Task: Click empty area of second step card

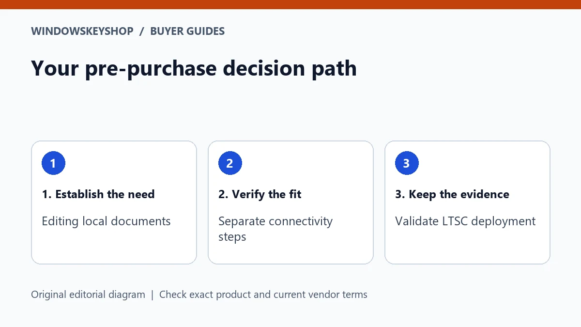Action: point(290,254)
